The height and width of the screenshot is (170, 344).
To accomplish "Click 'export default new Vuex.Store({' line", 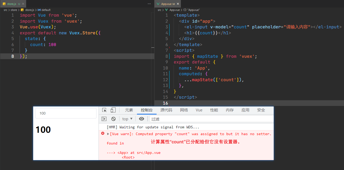I will tap(60, 33).
